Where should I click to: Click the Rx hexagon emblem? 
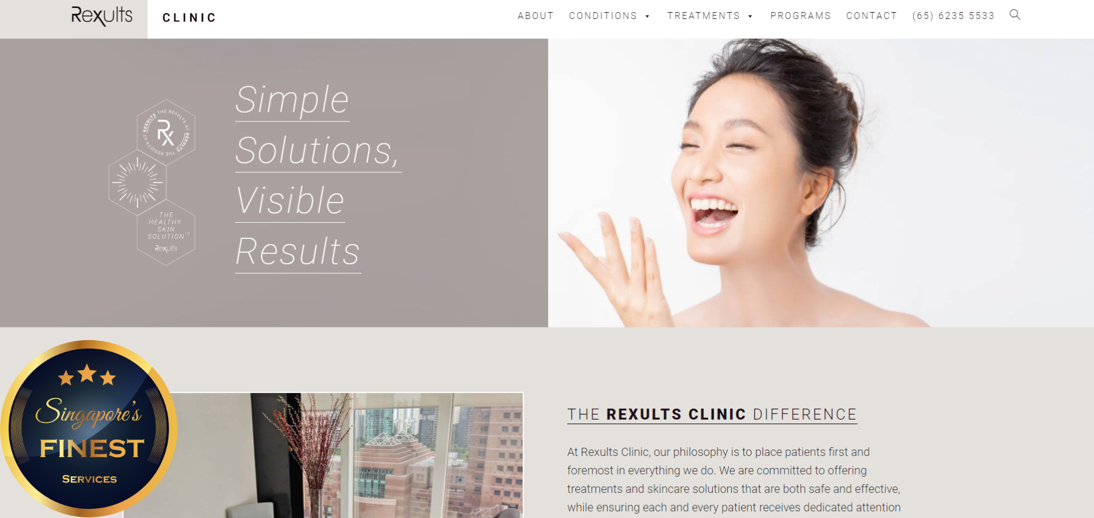pyautogui.click(x=166, y=133)
